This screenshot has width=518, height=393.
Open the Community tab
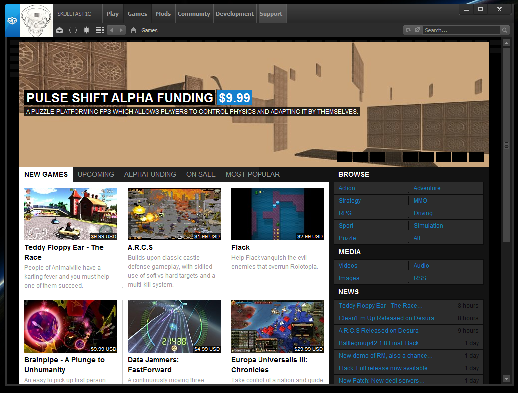(194, 14)
